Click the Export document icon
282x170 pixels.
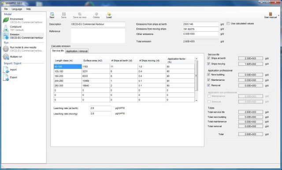point(6,77)
